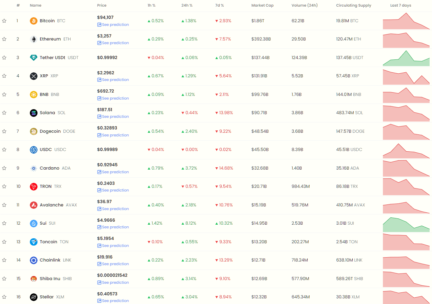Favorite XRP using its star
Screen dimensions: 432x304
4,76
